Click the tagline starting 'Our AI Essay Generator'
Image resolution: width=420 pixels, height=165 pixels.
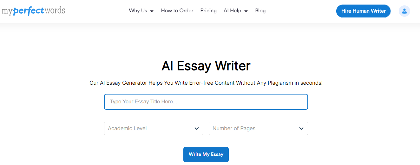(206, 83)
